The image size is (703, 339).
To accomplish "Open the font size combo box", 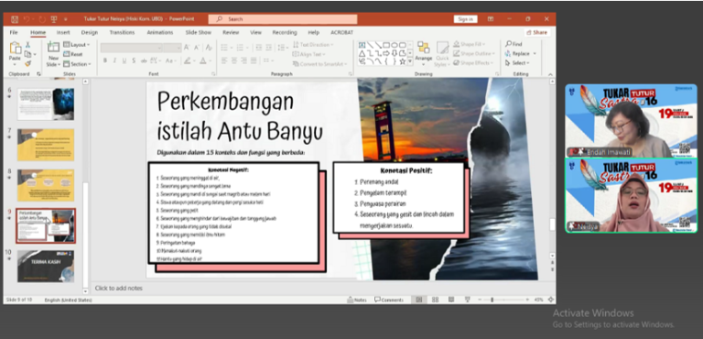I will (x=172, y=48).
